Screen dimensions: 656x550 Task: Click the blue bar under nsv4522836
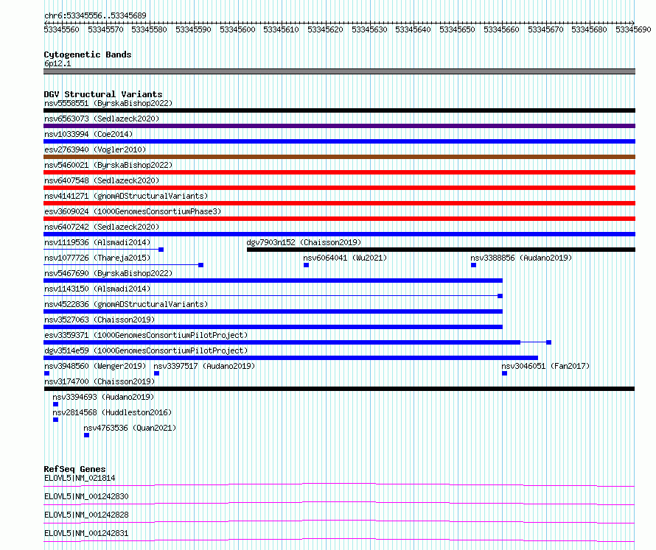(x=273, y=311)
